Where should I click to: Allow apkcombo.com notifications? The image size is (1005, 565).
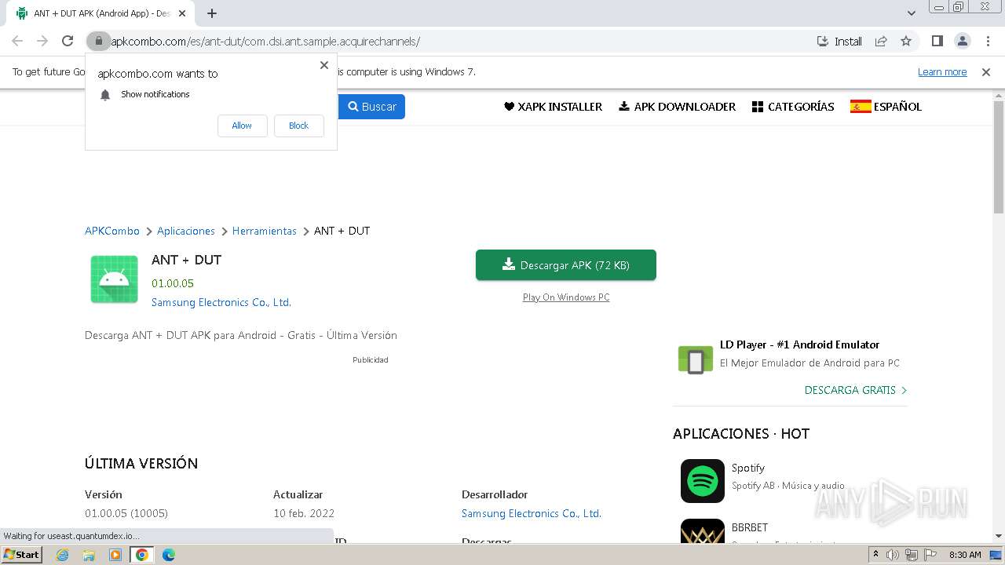click(242, 126)
